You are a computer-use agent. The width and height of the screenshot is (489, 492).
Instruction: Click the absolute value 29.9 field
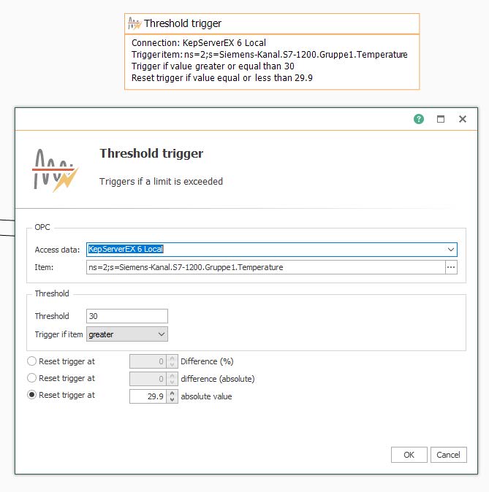[x=148, y=396]
